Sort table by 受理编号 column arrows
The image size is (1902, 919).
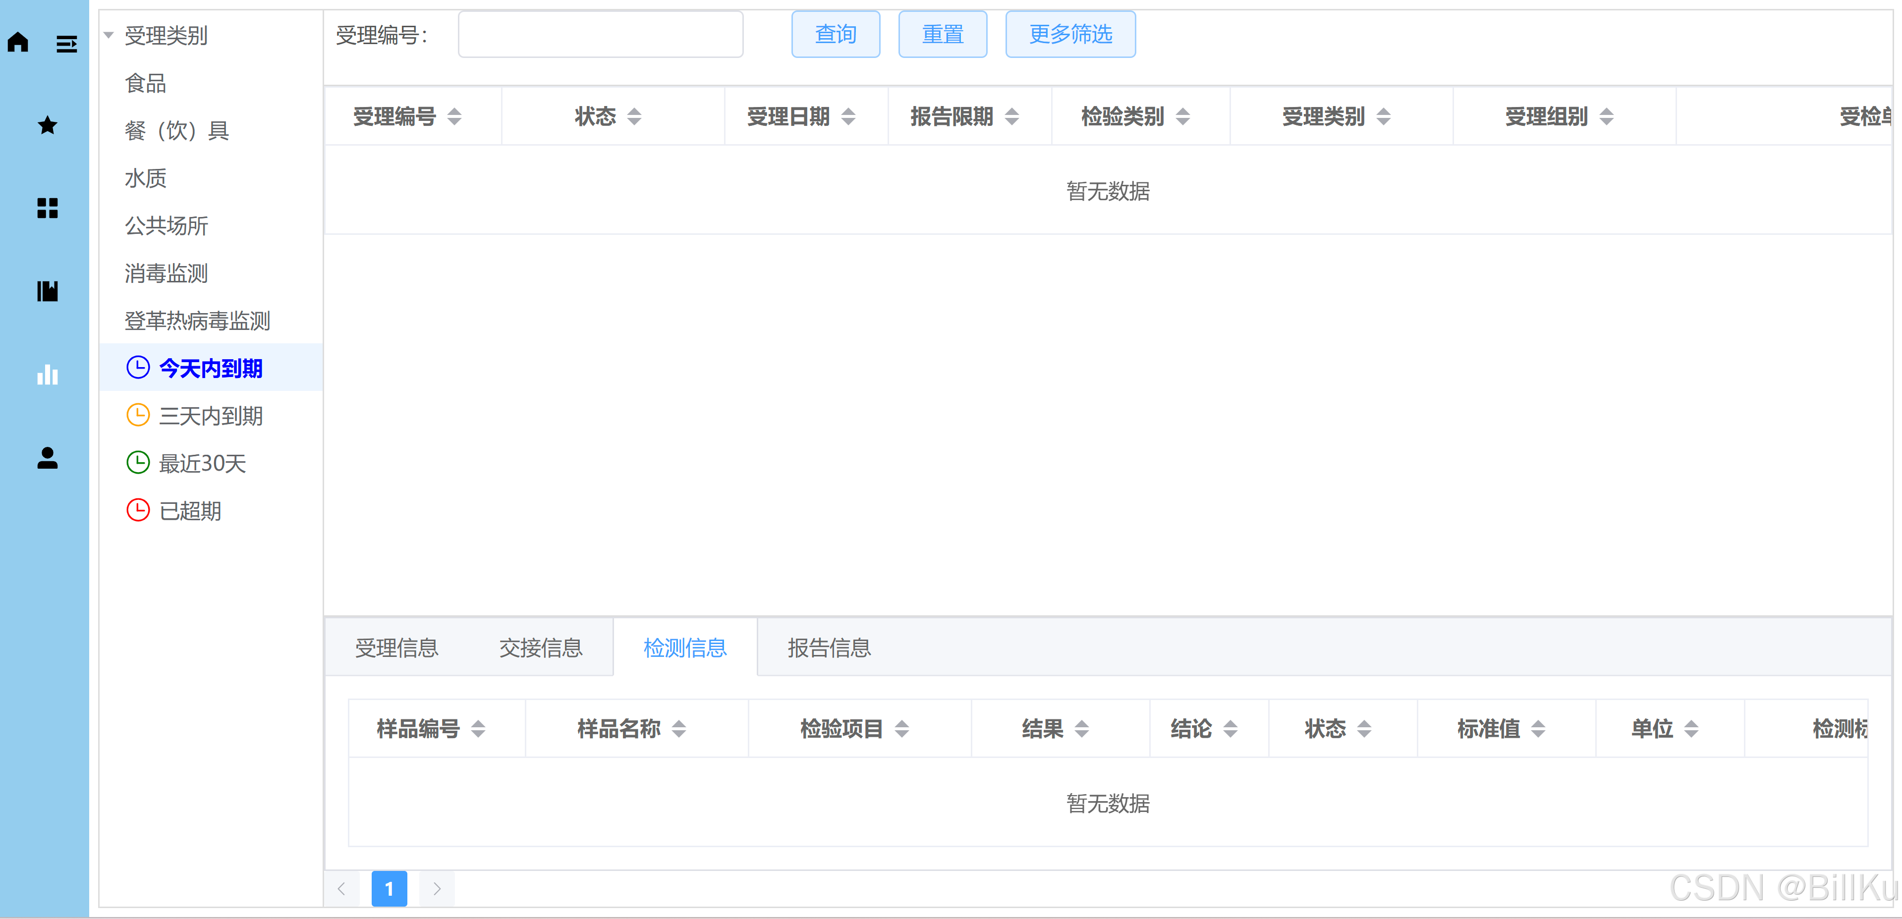tap(455, 116)
